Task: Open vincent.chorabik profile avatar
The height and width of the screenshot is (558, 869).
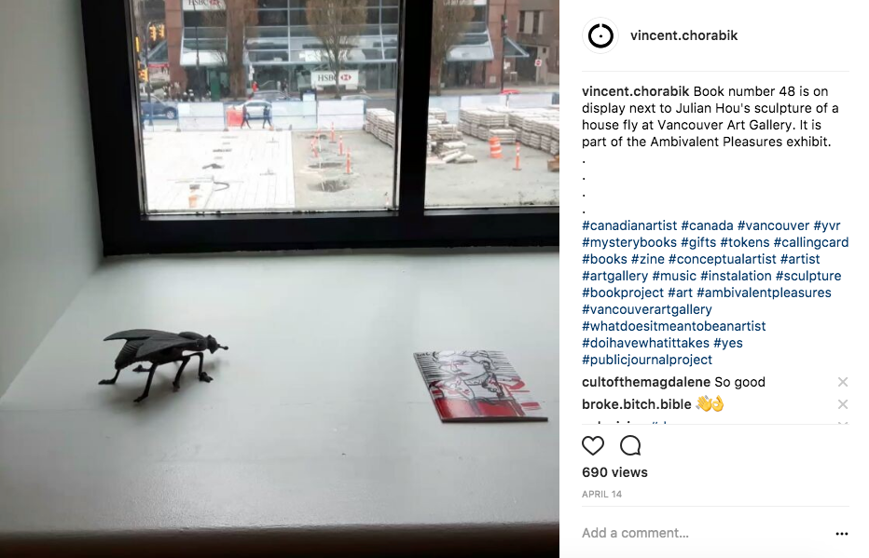Action: tap(600, 36)
